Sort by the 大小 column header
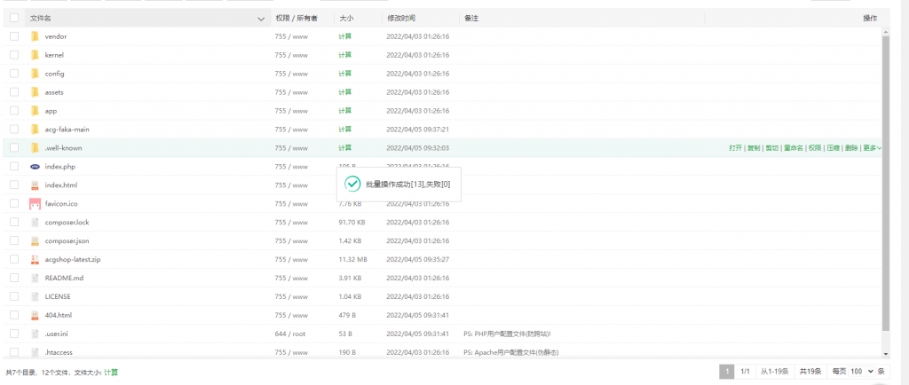 pyautogui.click(x=345, y=18)
